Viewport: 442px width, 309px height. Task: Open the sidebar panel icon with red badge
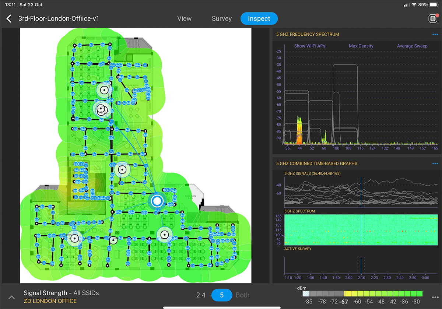click(x=433, y=19)
